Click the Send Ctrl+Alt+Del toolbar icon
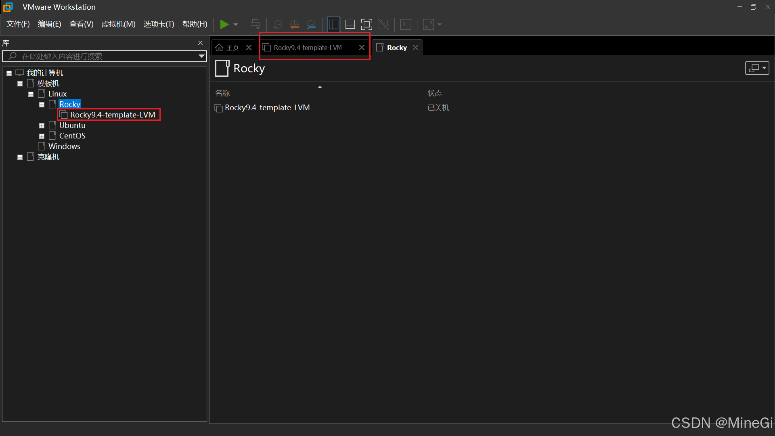 tap(255, 25)
